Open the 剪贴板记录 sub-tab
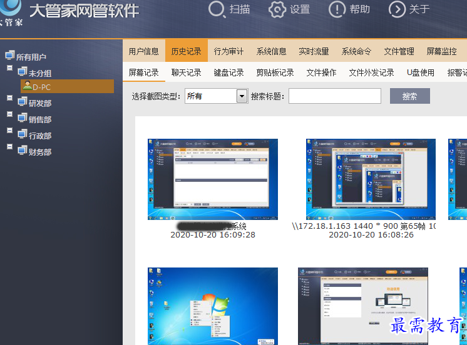The width and height of the screenshot is (467, 345). pos(275,72)
